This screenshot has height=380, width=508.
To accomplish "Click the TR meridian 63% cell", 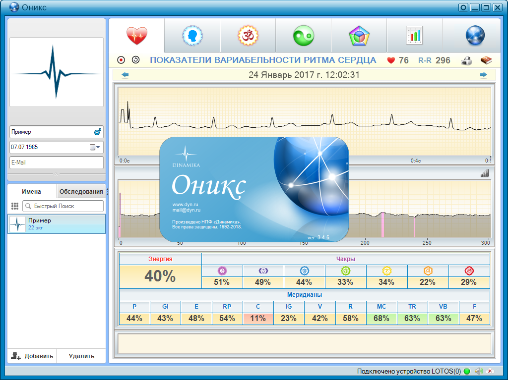I will [412, 319].
